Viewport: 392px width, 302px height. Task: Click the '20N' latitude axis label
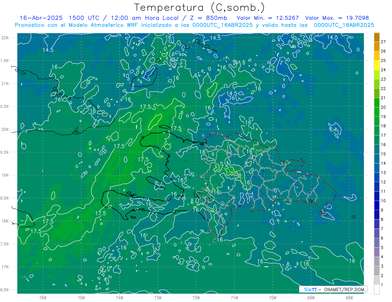click(x=5, y=129)
